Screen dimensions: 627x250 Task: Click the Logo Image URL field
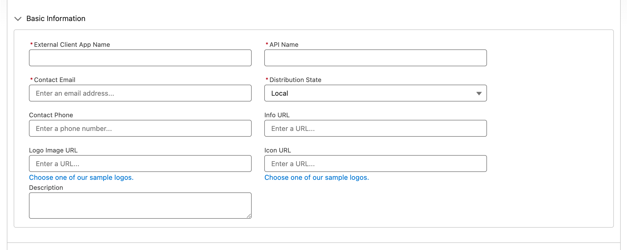tap(140, 164)
